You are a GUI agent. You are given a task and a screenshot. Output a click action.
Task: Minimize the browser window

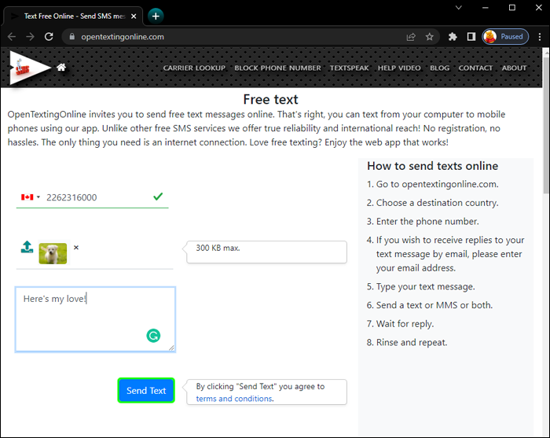click(x=485, y=7)
